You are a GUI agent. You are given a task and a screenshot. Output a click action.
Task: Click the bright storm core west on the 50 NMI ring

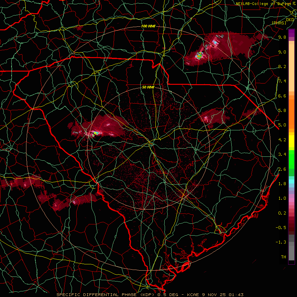coord(96,133)
